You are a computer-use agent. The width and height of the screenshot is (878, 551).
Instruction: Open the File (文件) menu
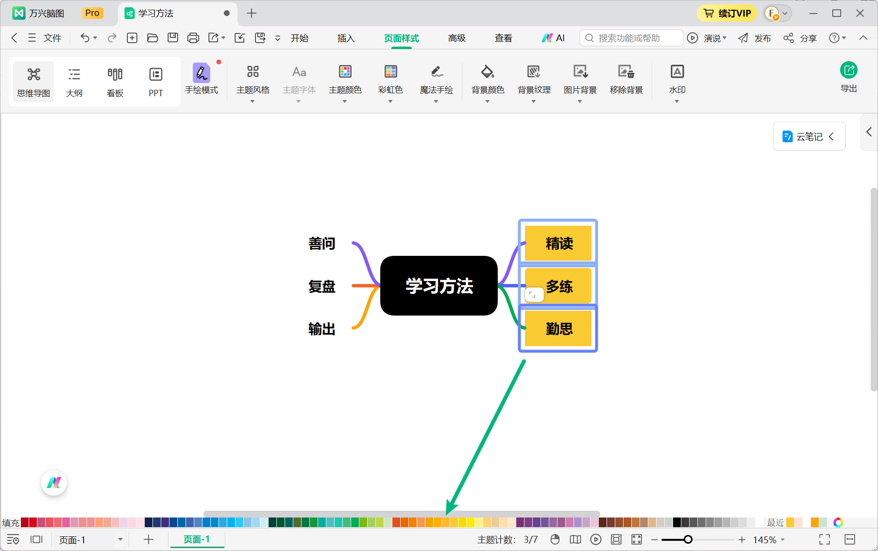pos(45,38)
